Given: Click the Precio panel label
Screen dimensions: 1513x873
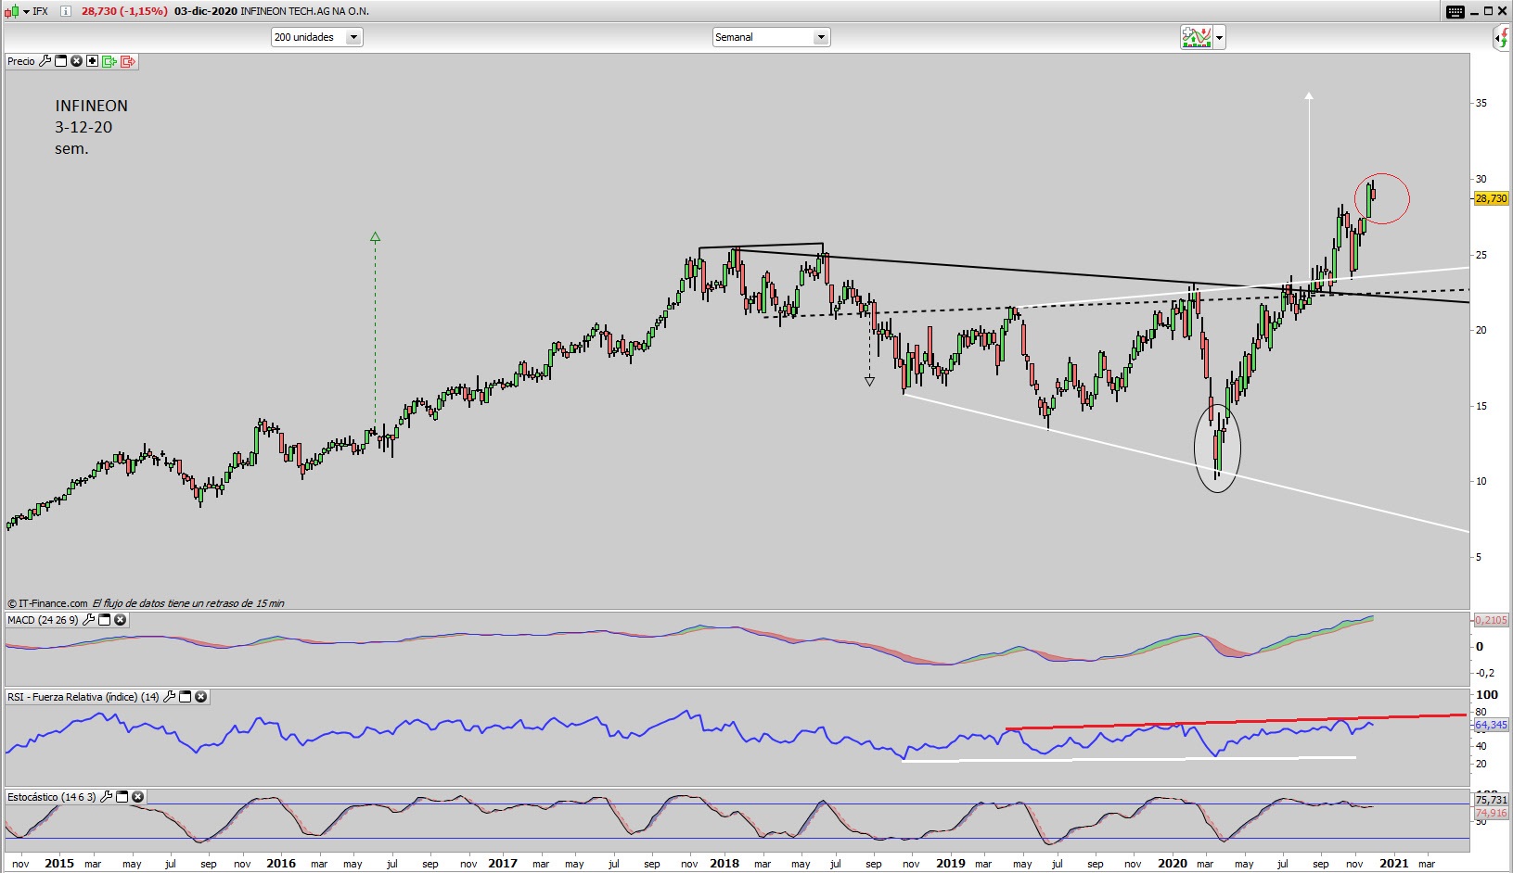Looking at the screenshot, I should (x=21, y=61).
